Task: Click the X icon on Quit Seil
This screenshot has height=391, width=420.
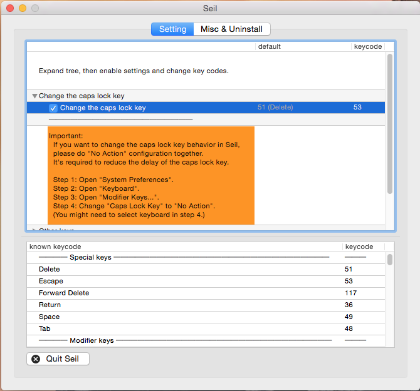Action: click(36, 359)
